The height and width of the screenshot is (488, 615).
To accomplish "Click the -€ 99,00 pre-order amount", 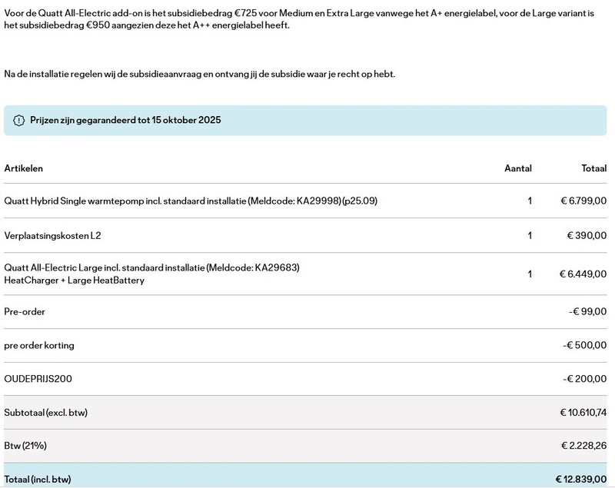I will tap(587, 312).
